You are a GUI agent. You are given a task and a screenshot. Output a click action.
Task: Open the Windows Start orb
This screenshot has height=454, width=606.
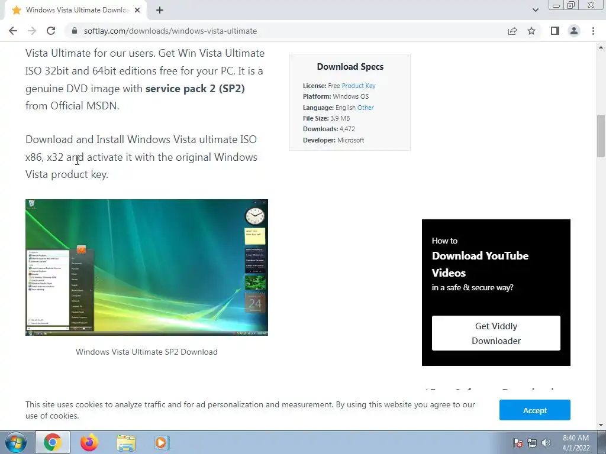pos(15,442)
